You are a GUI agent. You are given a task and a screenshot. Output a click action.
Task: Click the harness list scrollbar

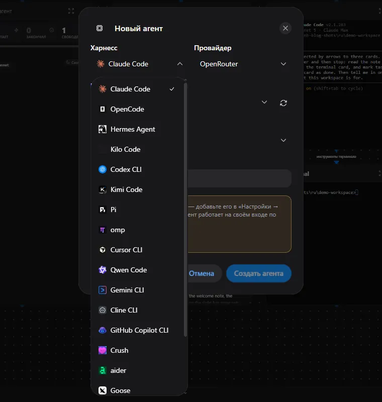click(185, 209)
